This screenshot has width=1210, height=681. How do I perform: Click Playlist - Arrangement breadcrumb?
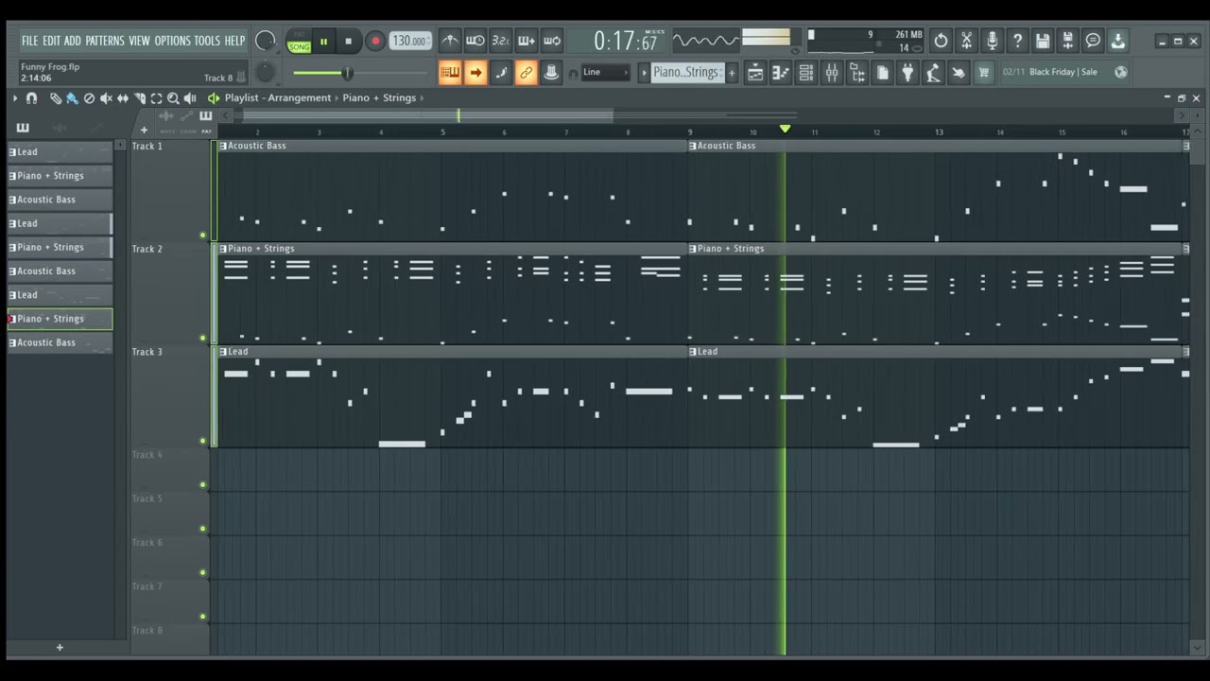tap(278, 98)
